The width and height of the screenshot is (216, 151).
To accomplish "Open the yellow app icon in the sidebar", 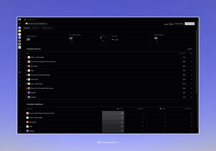I will [x=20, y=31].
